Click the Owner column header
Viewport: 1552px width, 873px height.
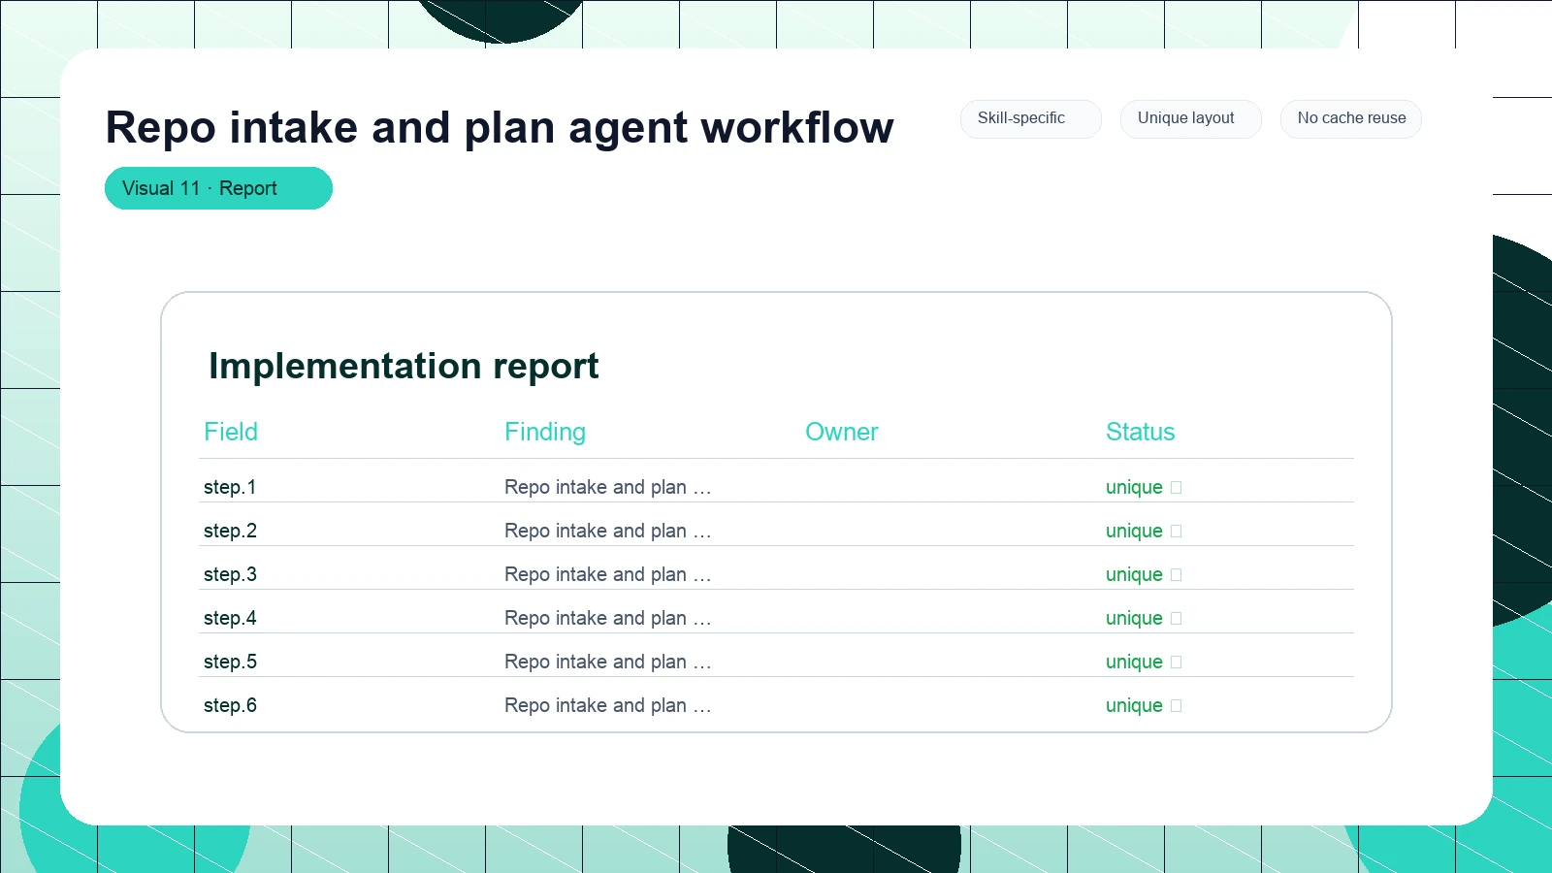(842, 432)
